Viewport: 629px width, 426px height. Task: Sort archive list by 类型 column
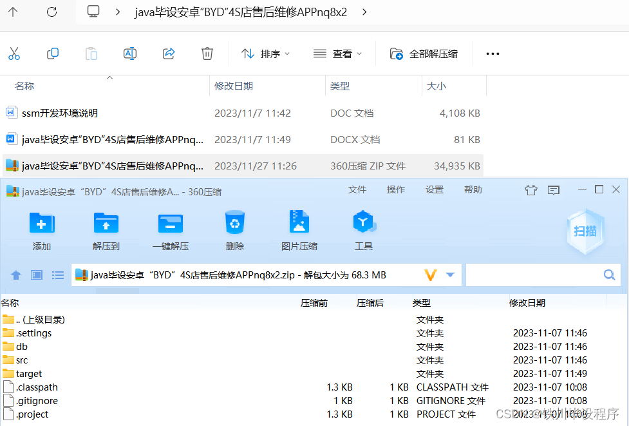[421, 303]
